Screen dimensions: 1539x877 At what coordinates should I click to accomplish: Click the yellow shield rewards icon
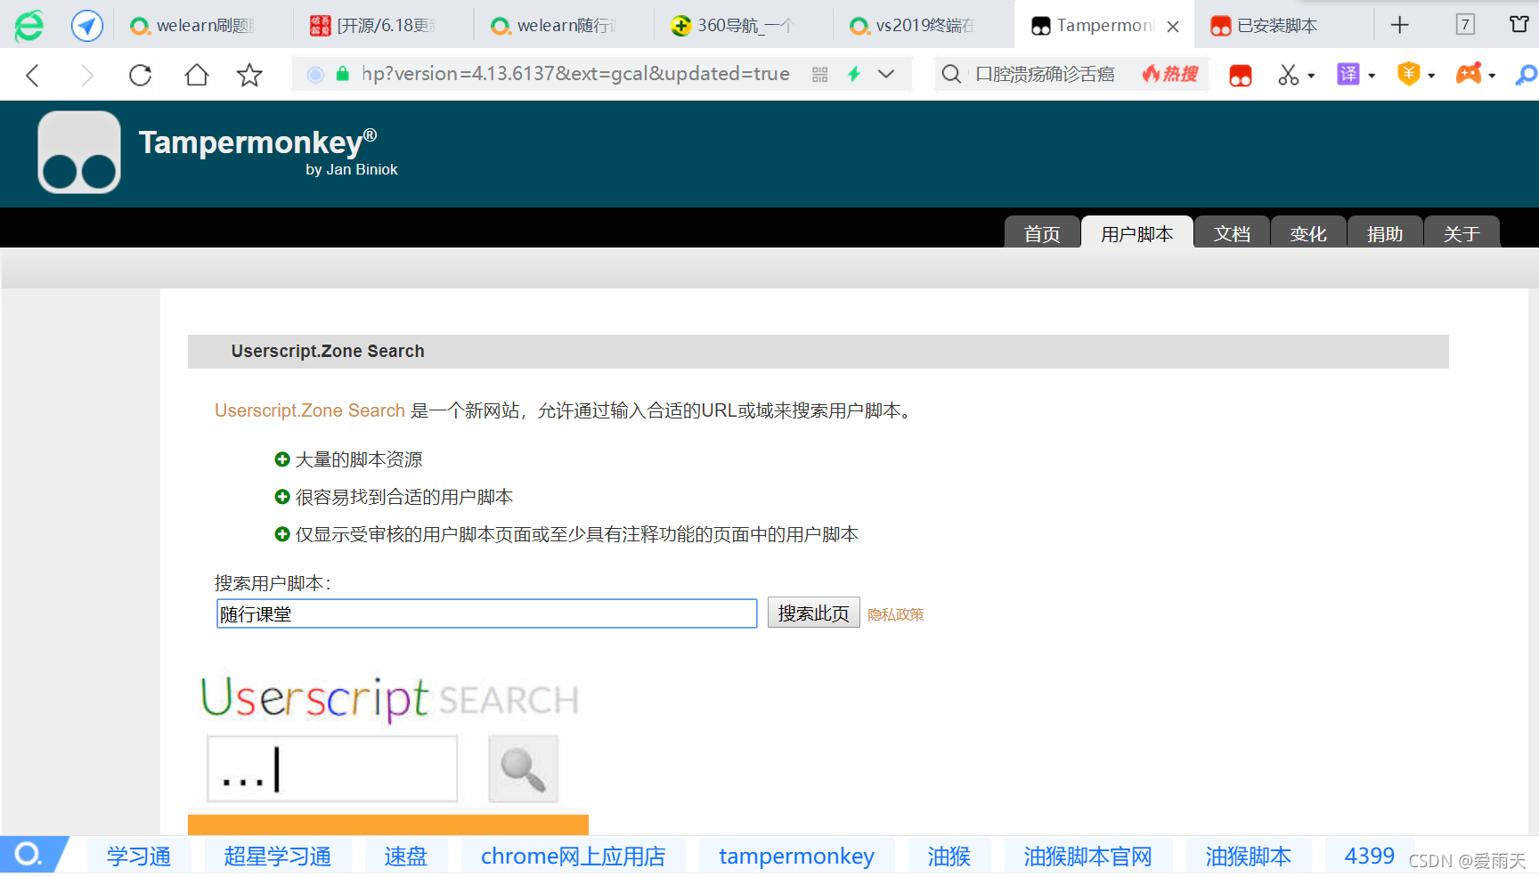1407,75
